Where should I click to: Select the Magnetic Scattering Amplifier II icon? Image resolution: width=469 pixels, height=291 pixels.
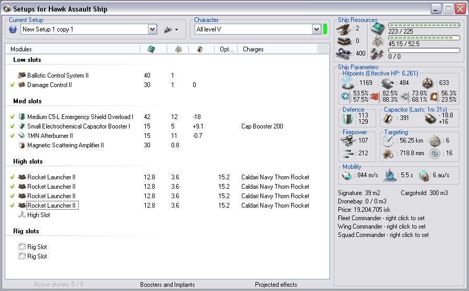22,145
